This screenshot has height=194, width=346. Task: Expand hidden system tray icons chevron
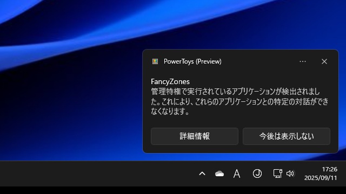tap(202, 174)
